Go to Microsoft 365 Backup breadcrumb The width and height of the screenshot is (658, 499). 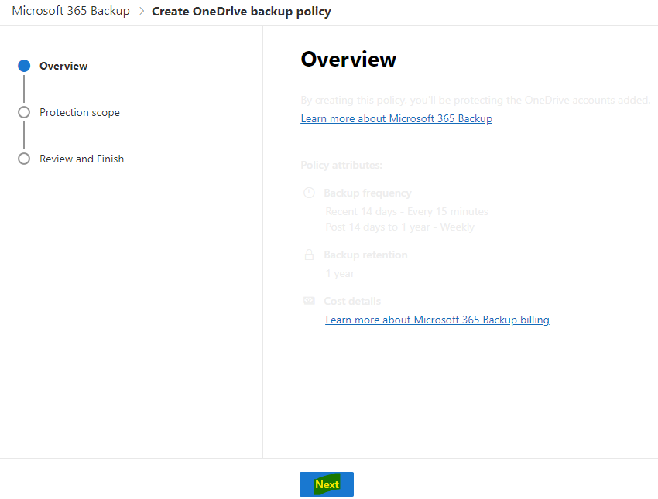71,11
